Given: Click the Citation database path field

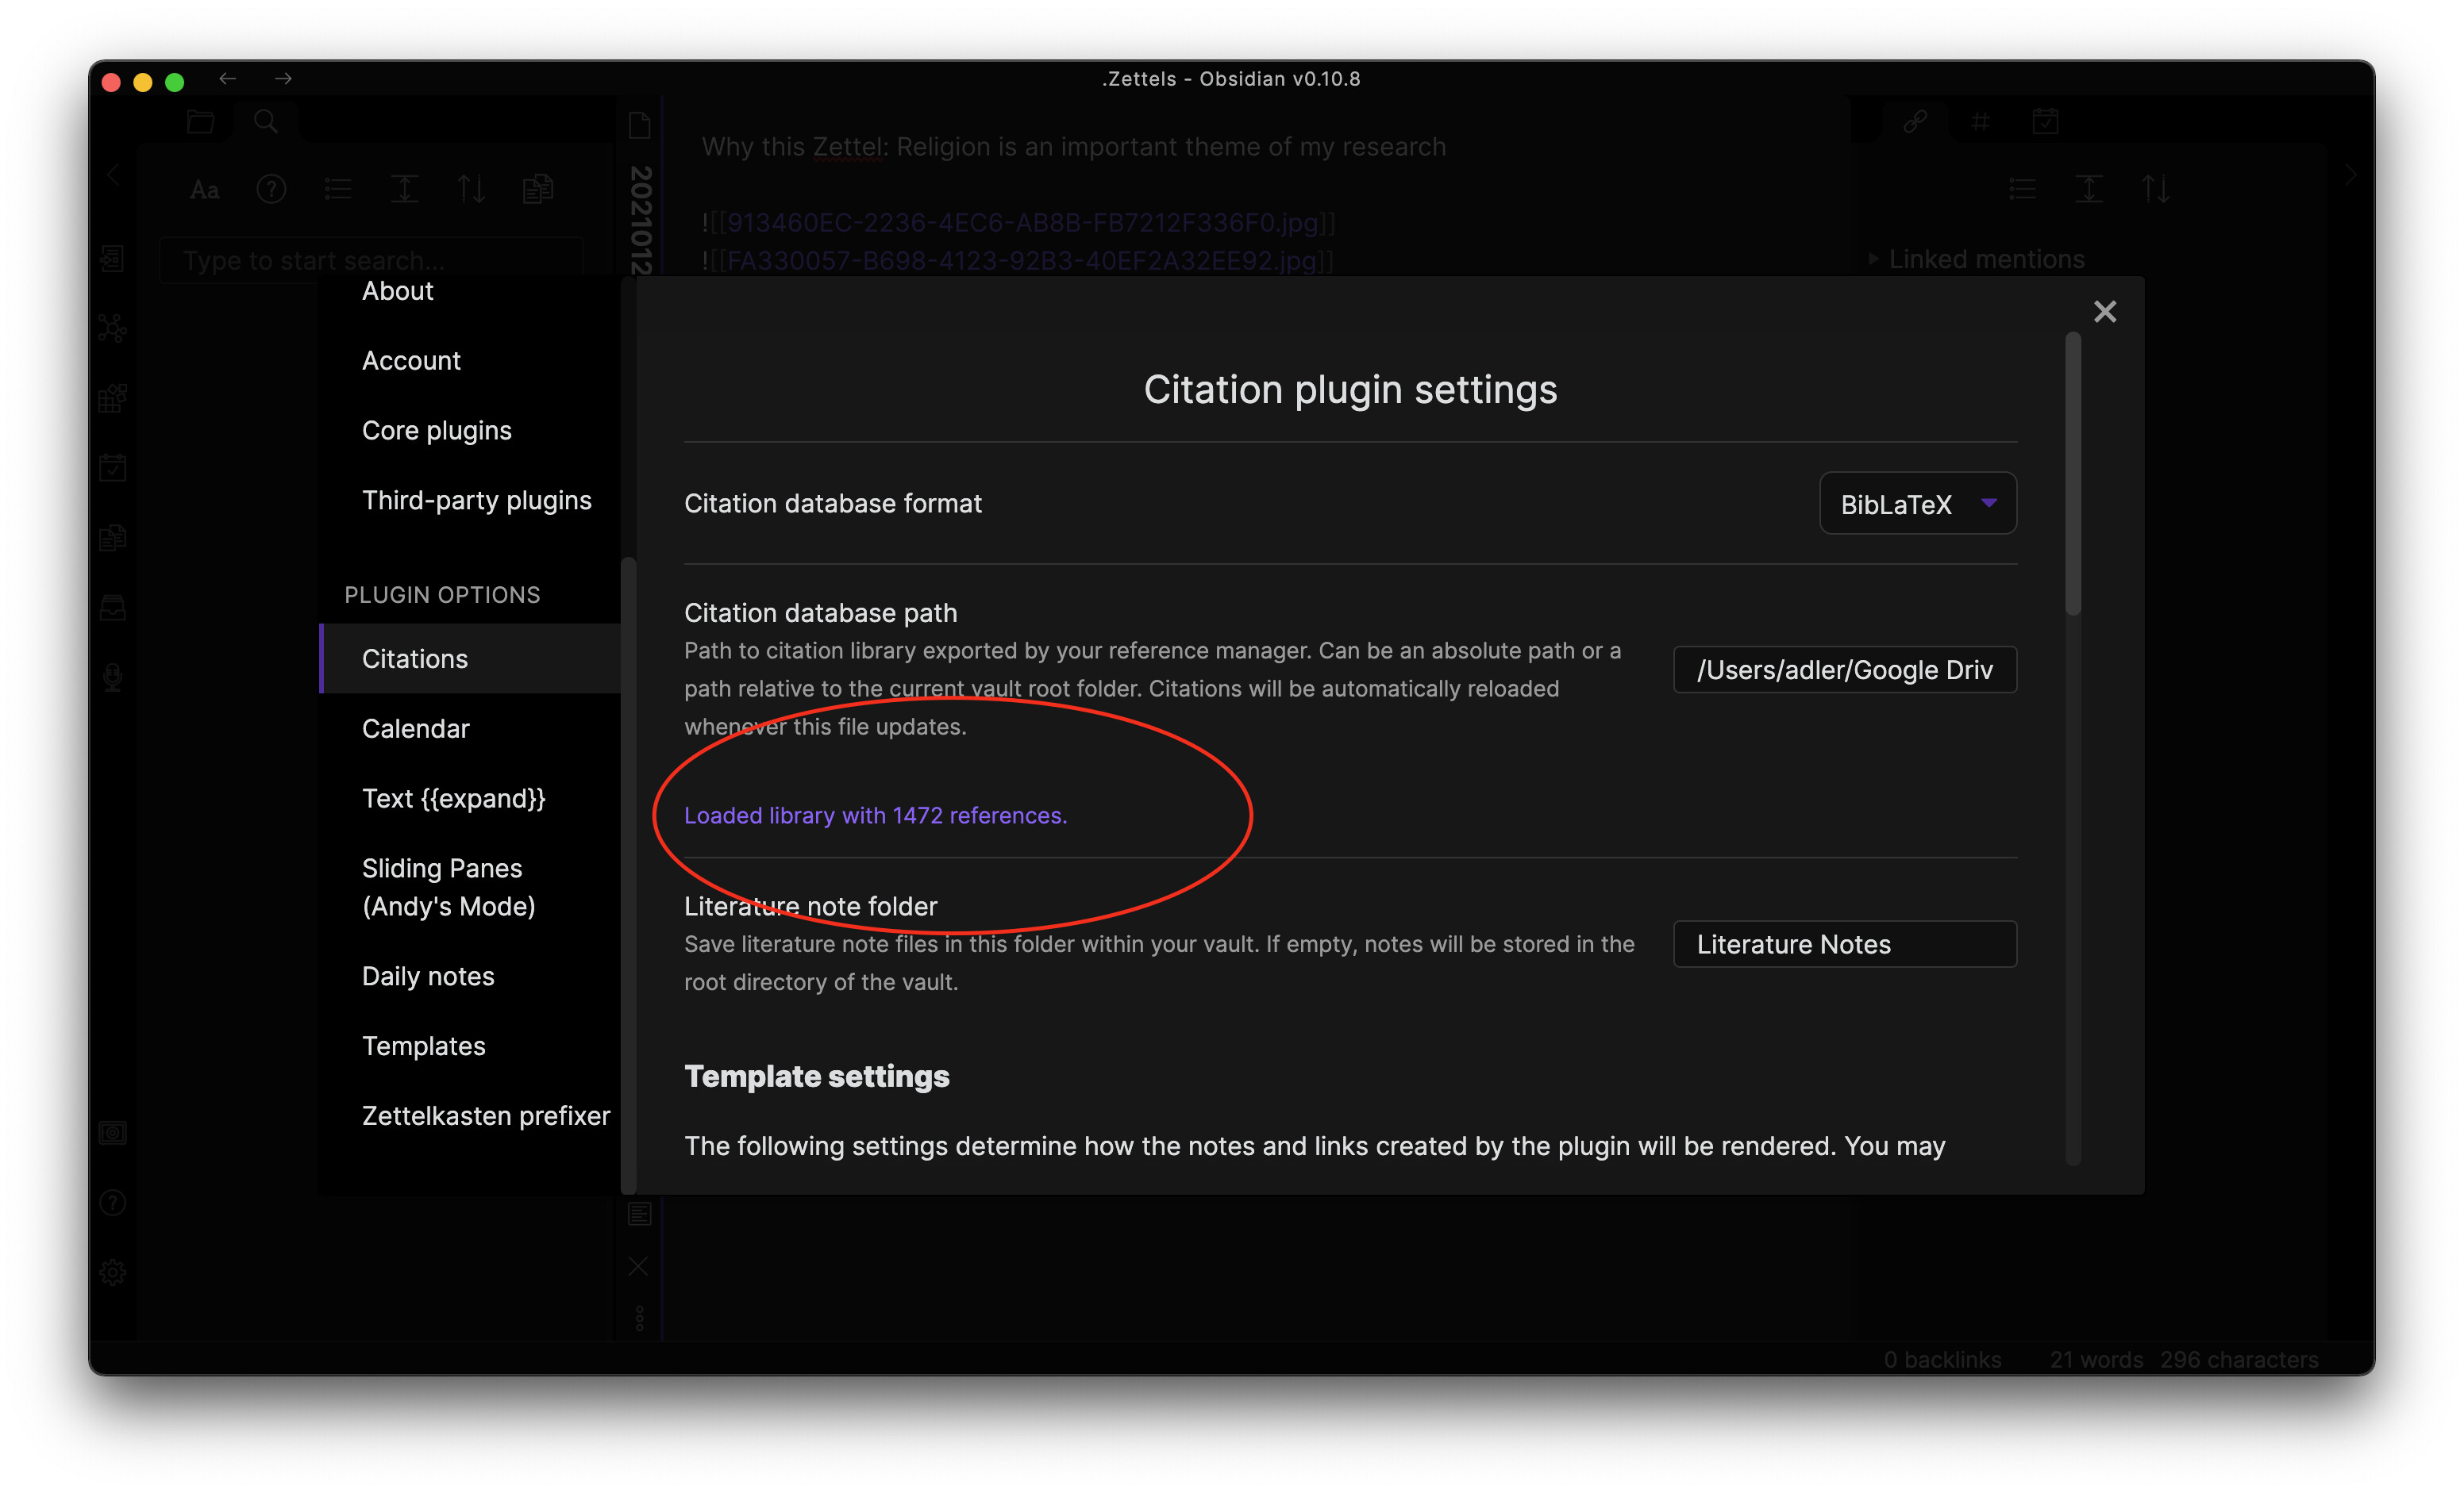Looking at the screenshot, I should click(x=1844, y=670).
